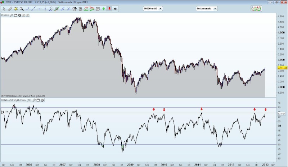The height and width of the screenshot is (167, 288).
Task: Click the 70 level on RSI axis
Action: coord(279,108)
